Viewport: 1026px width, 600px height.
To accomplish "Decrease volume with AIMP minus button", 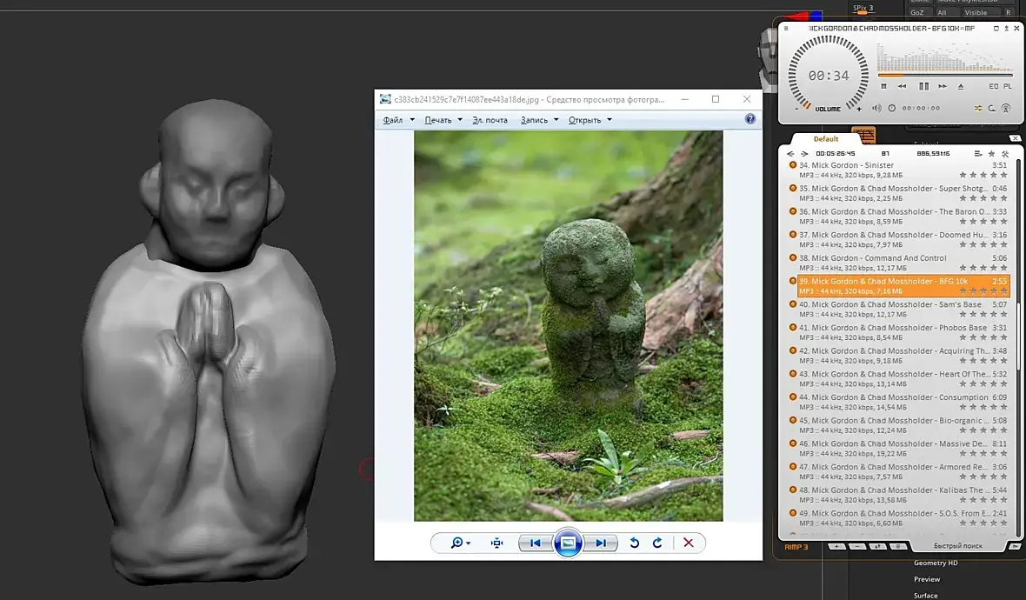I will pos(796,110).
